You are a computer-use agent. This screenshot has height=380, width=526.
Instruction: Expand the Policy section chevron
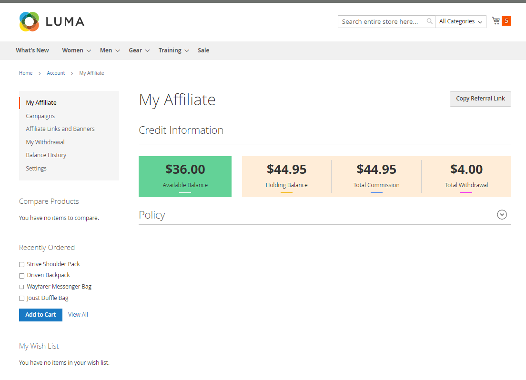pos(502,215)
